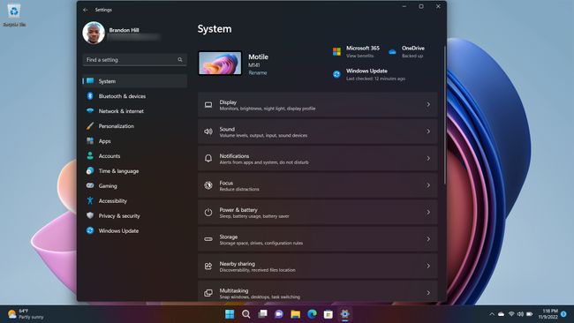
Task: Open the Start menu from the taskbar
Action: tap(230, 314)
